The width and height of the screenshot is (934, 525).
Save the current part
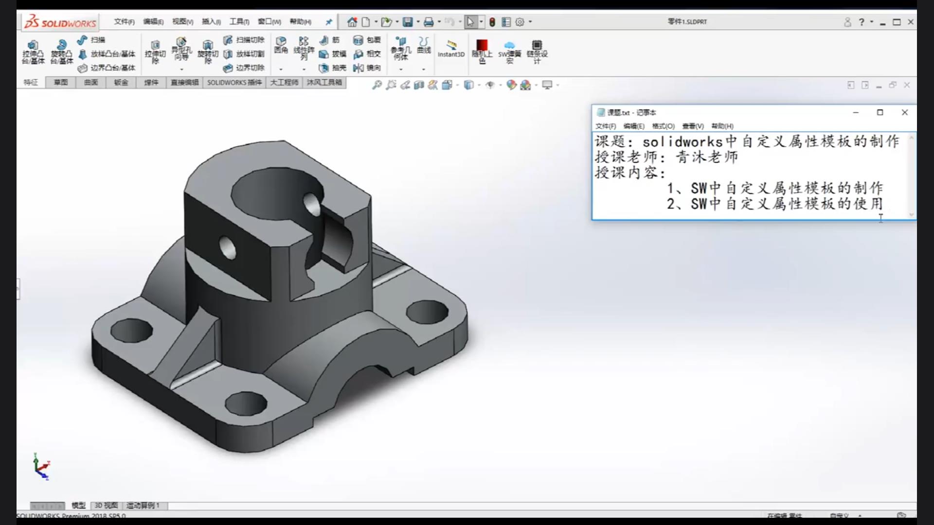point(408,22)
